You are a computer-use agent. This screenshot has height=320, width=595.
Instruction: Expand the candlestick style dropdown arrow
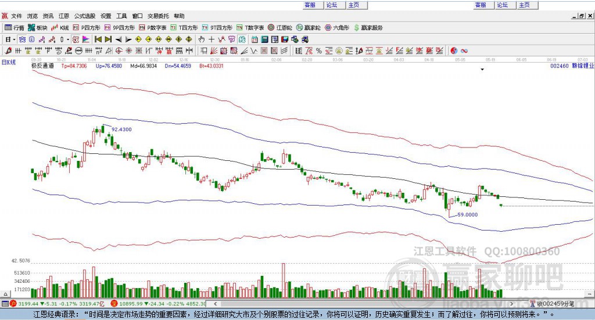[x=68, y=39]
